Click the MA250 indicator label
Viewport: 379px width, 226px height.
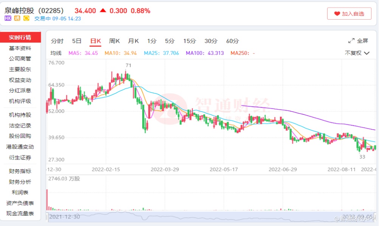tap(243, 53)
